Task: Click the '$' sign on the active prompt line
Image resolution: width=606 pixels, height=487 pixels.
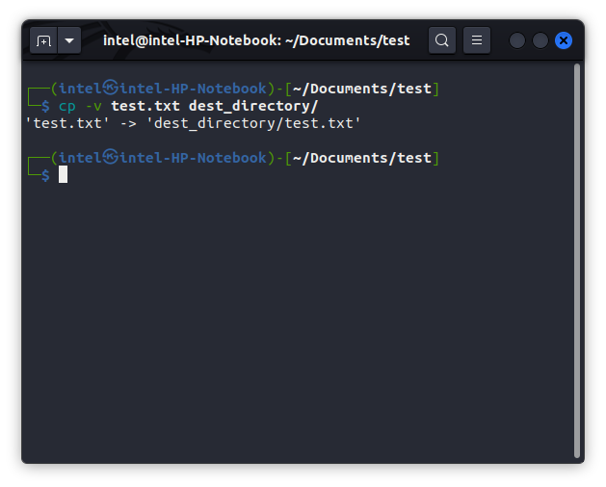Action: 45,174
